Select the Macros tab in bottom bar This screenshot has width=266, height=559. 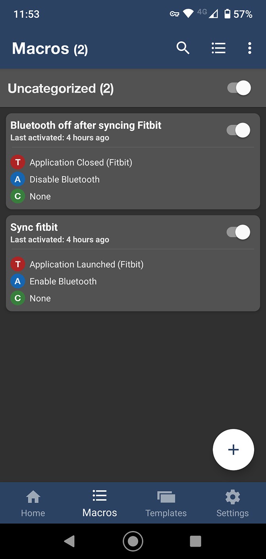[x=100, y=503]
